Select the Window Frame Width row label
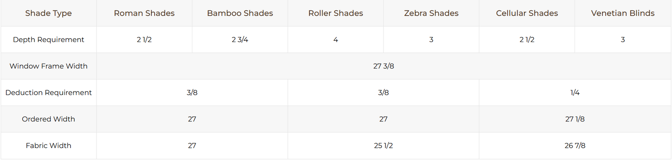This screenshot has width=672, height=160. tap(48, 66)
